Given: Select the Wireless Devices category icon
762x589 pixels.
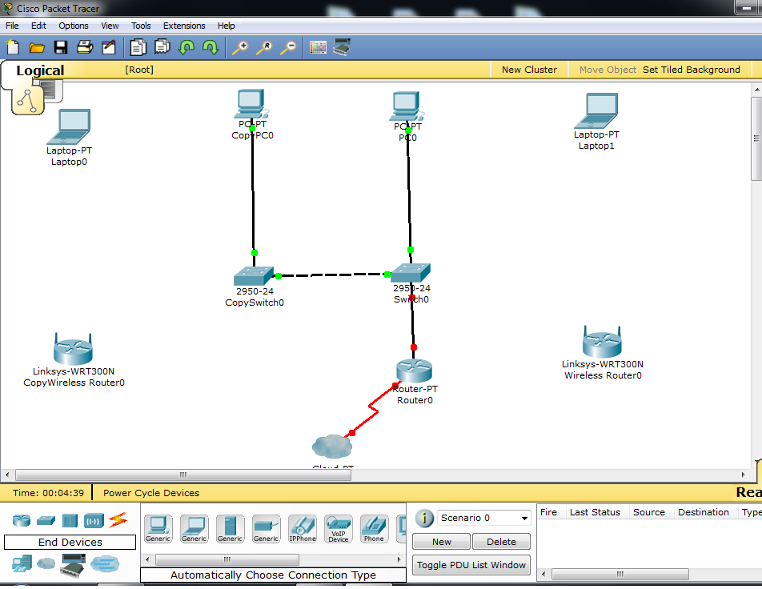Looking at the screenshot, I should click(94, 521).
